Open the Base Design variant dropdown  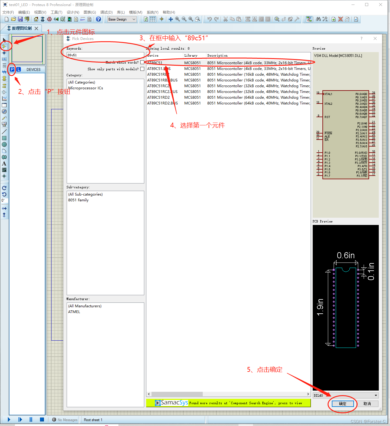tap(122, 19)
